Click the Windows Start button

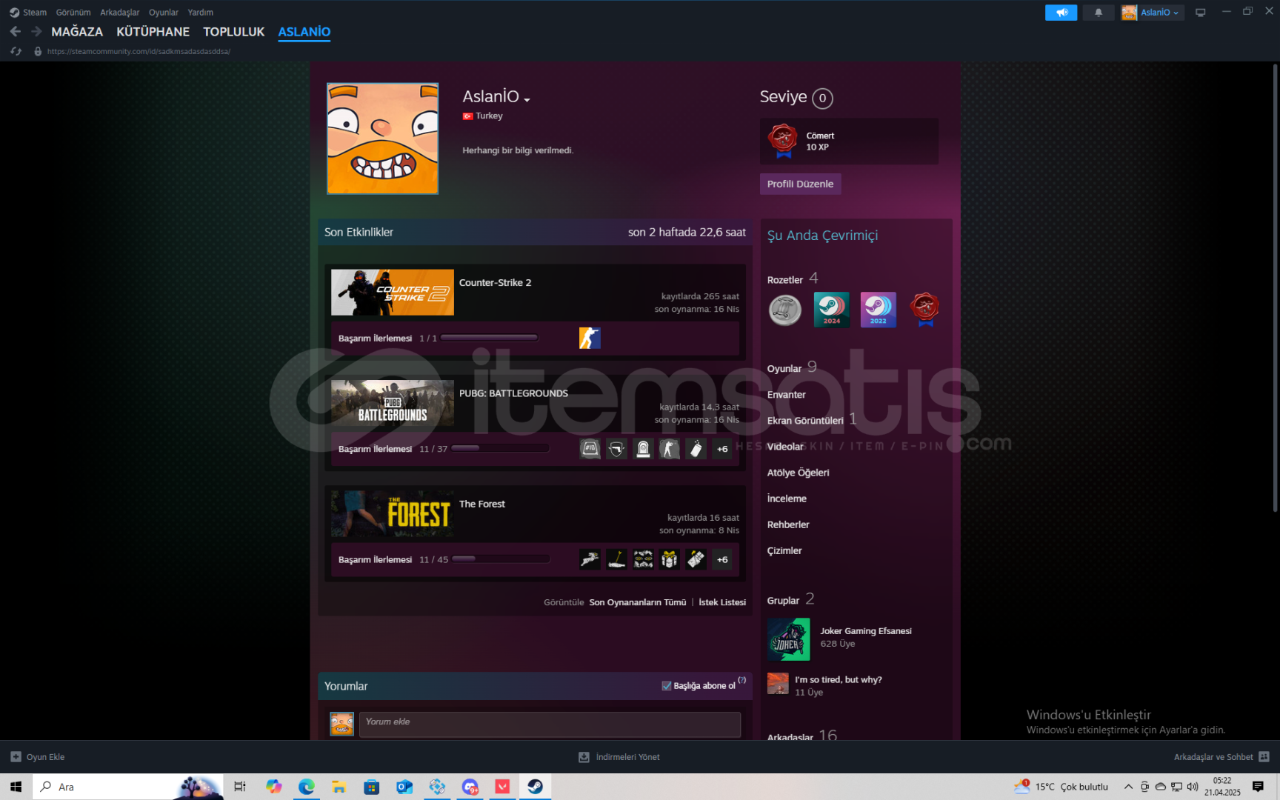16,787
